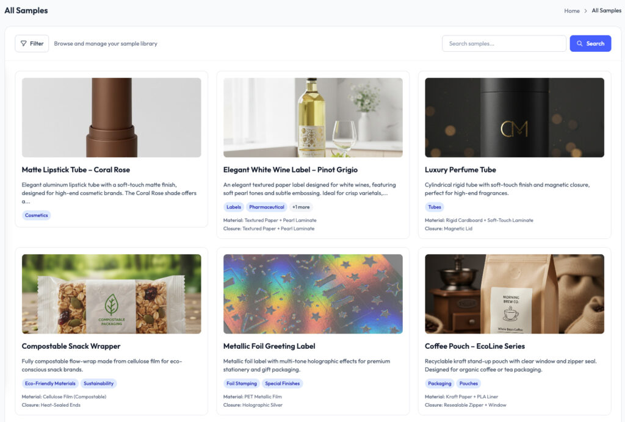Click the breadcrumb chevron separator
This screenshot has width=625, height=422.
pos(586,11)
